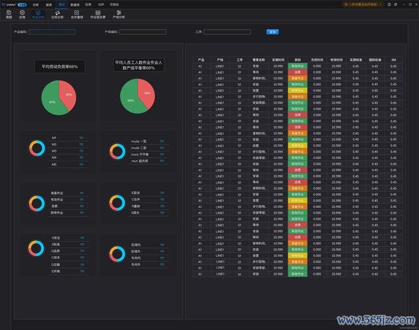Screen dimensions: 419x330
Task: Click the cube icon in the toolbar
Action: tap(22, 15)
